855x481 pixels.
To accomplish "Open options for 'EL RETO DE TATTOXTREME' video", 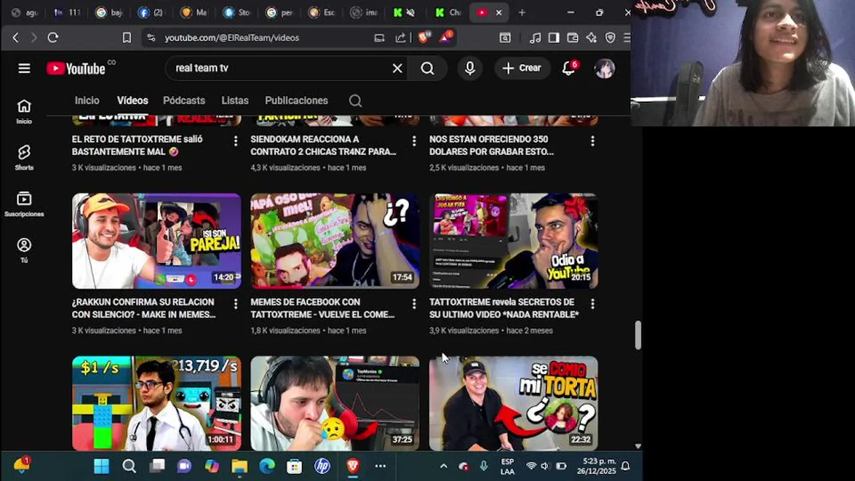I will tap(235, 141).
